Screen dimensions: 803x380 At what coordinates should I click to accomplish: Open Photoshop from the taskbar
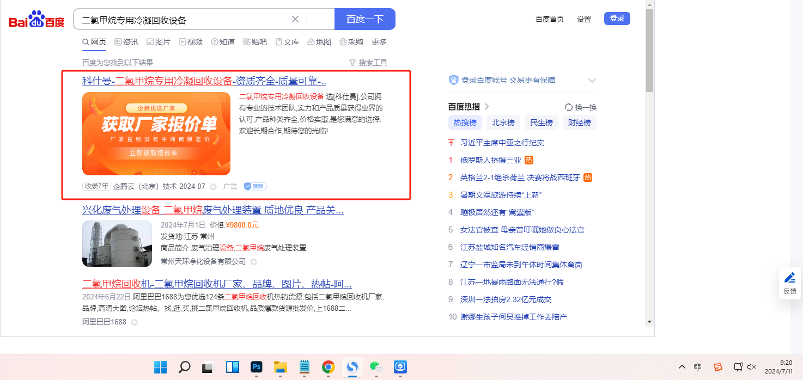click(x=256, y=367)
